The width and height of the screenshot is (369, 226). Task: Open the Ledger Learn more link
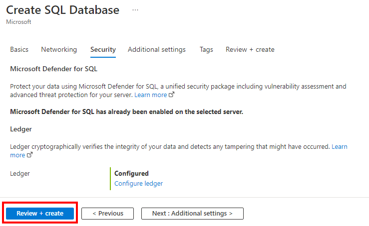[340, 147]
